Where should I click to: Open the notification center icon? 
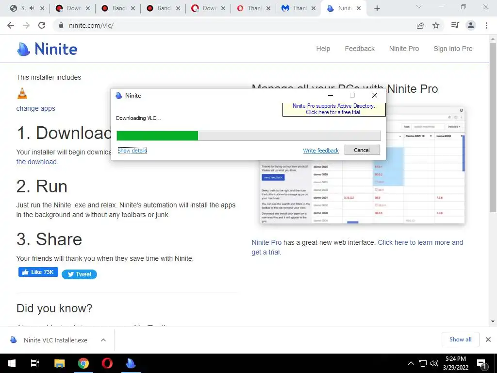point(482,364)
